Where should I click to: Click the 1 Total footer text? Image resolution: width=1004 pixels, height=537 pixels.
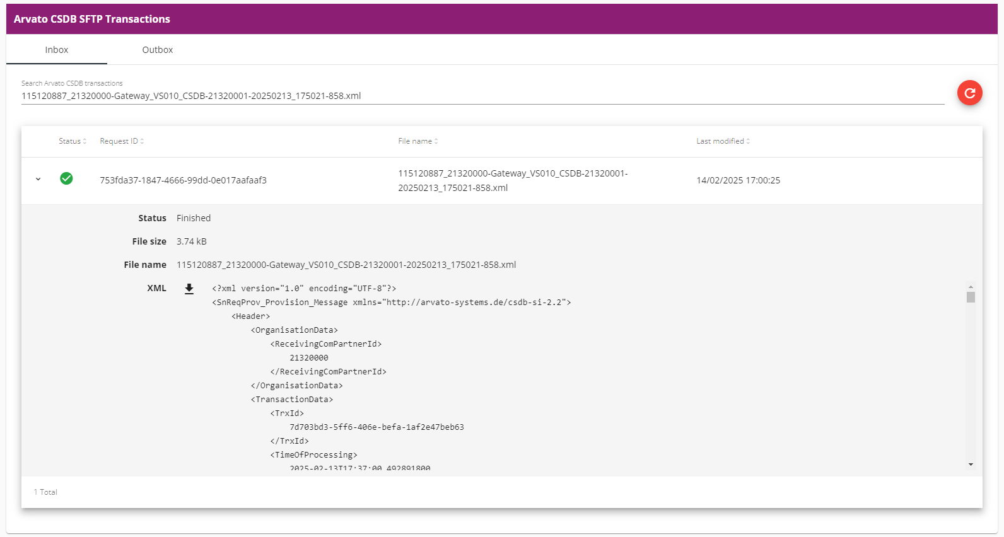pyautogui.click(x=45, y=492)
